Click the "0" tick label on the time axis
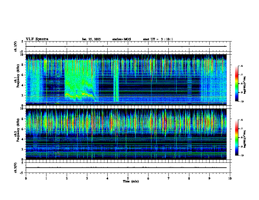 click(26, 178)
